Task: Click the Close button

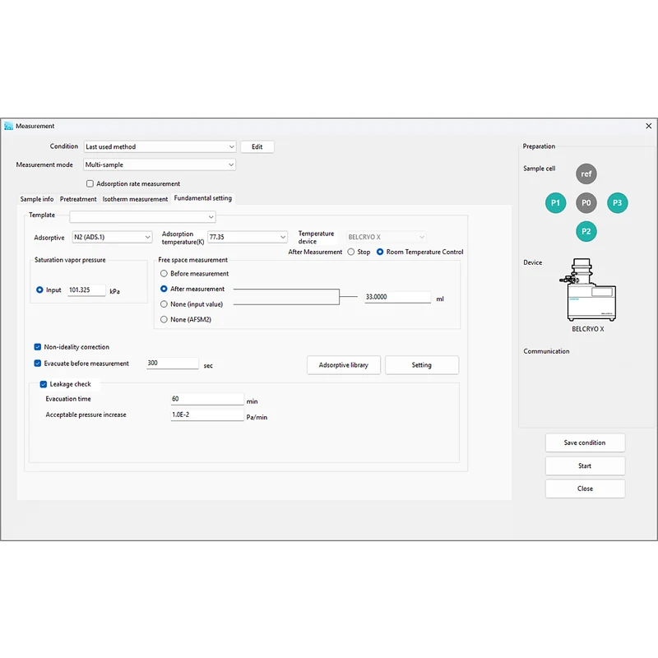Action: click(585, 489)
